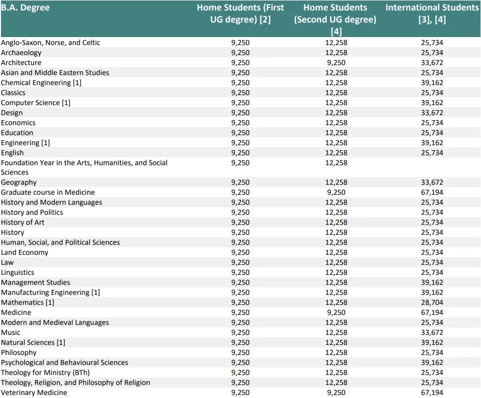Viewport: 481px width, 398px height.
Task: Select 'History and Modern Languages' label
Action: [x=52, y=202]
